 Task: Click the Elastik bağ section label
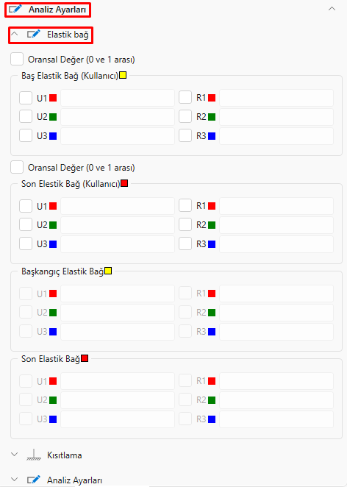pyautogui.click(x=68, y=35)
